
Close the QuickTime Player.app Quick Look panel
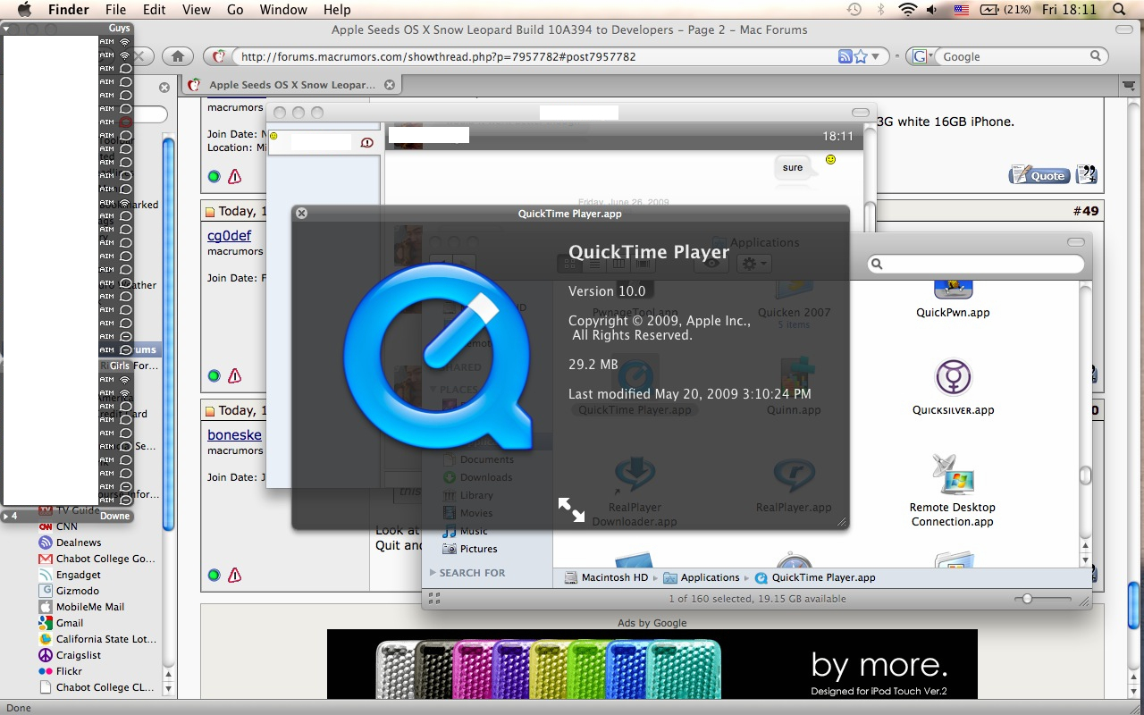(301, 214)
